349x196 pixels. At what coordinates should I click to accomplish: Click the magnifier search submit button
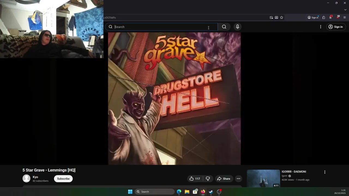[224, 27]
